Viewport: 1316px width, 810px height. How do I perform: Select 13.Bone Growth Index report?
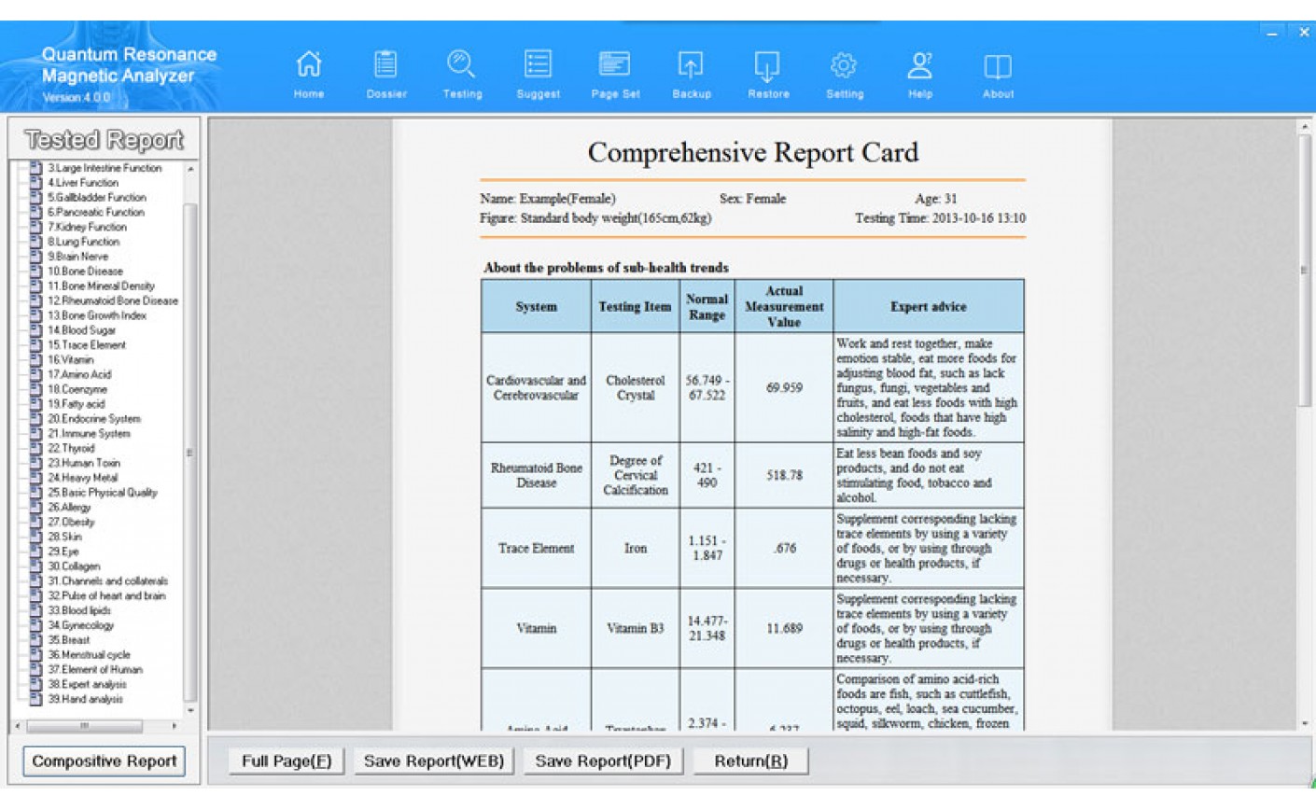(x=97, y=315)
